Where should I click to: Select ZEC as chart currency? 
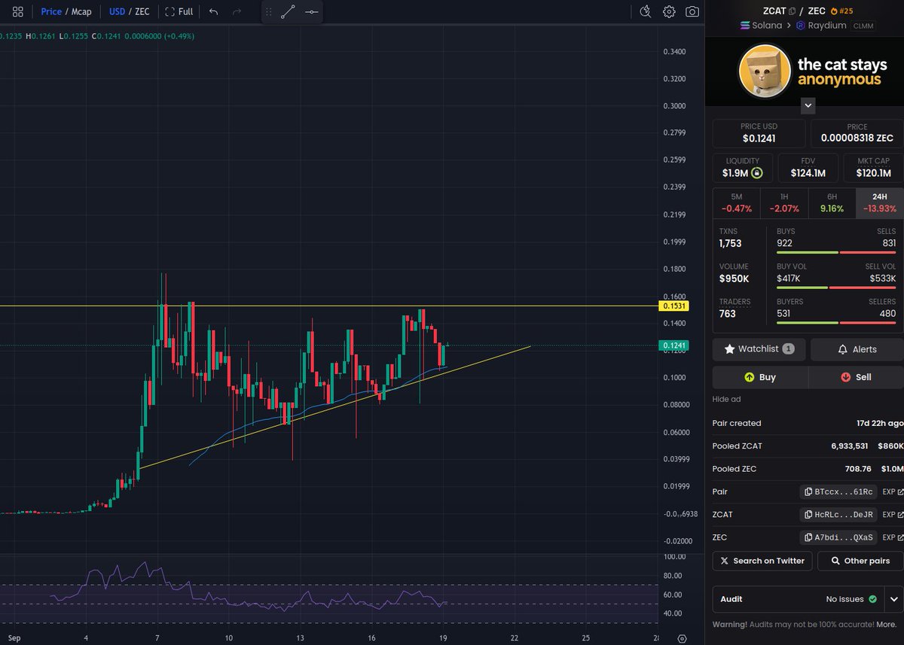pyautogui.click(x=143, y=12)
